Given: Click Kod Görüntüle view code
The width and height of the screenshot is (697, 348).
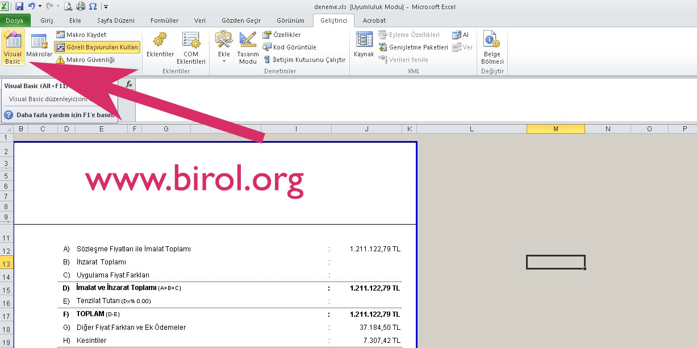Looking at the screenshot, I should [290, 47].
